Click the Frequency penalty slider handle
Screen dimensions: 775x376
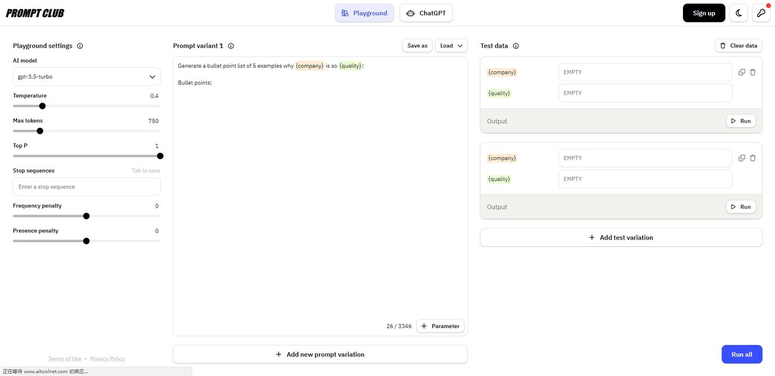[86, 216]
